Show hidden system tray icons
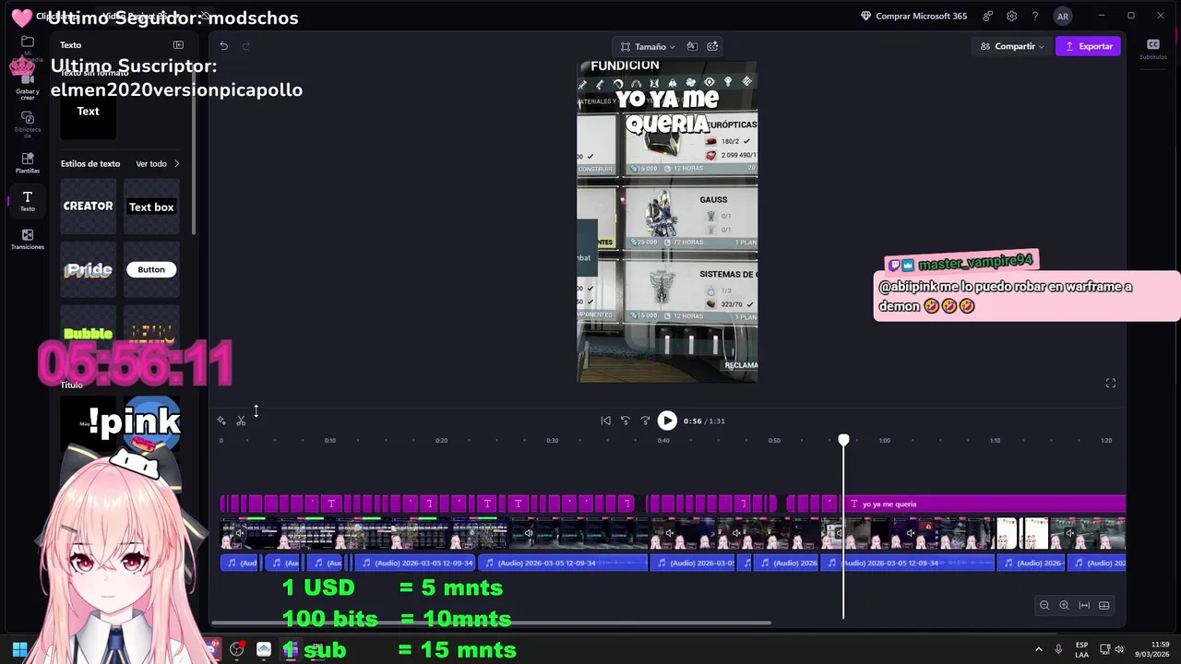This screenshot has width=1181, height=664. 1038,649
